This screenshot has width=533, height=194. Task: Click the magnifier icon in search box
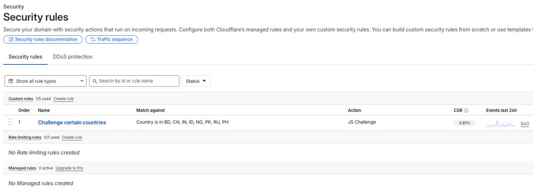click(x=94, y=81)
